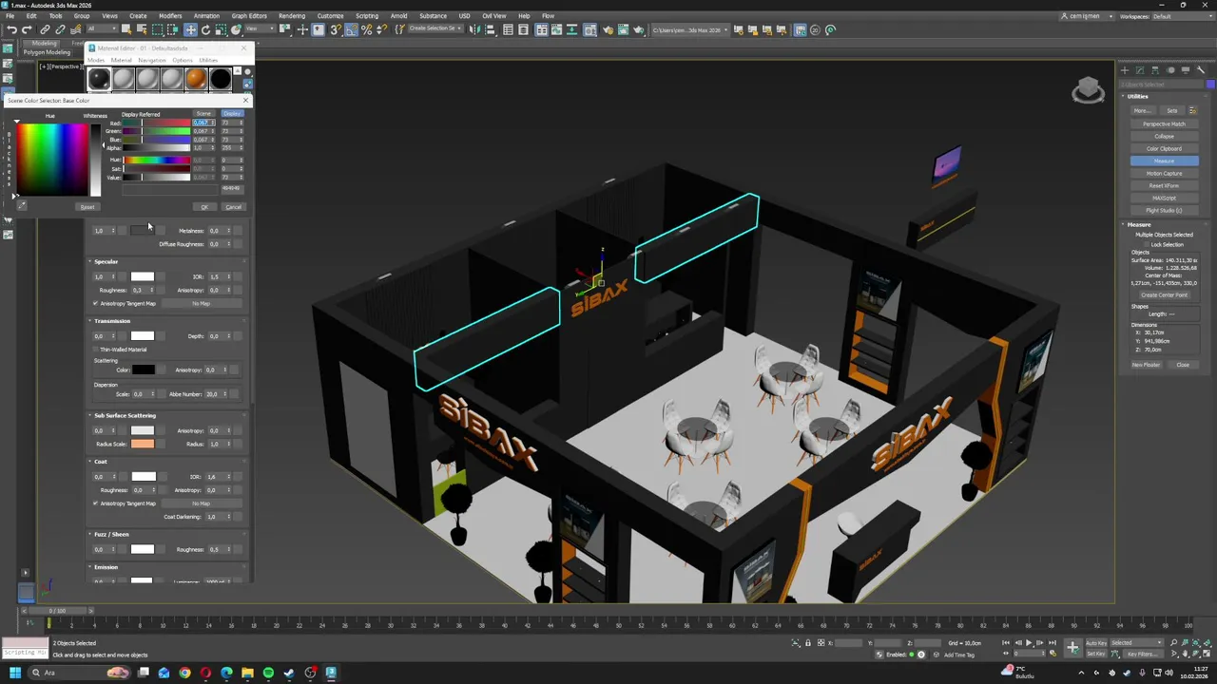Open the Display tab icon in command panel

pyautogui.click(x=1186, y=70)
